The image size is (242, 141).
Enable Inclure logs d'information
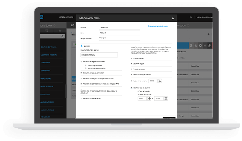coord(86,68)
